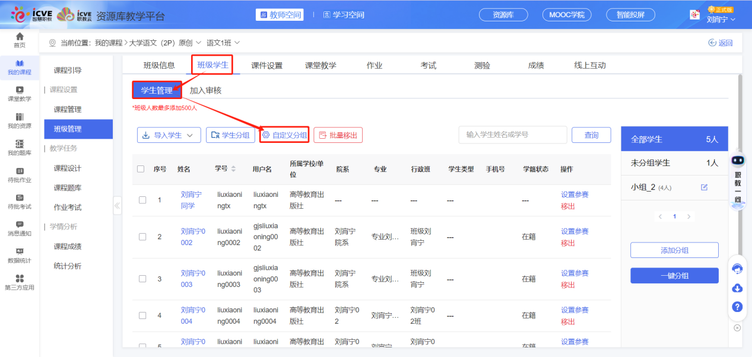Switch to the 课件设置 tab

click(x=266, y=65)
